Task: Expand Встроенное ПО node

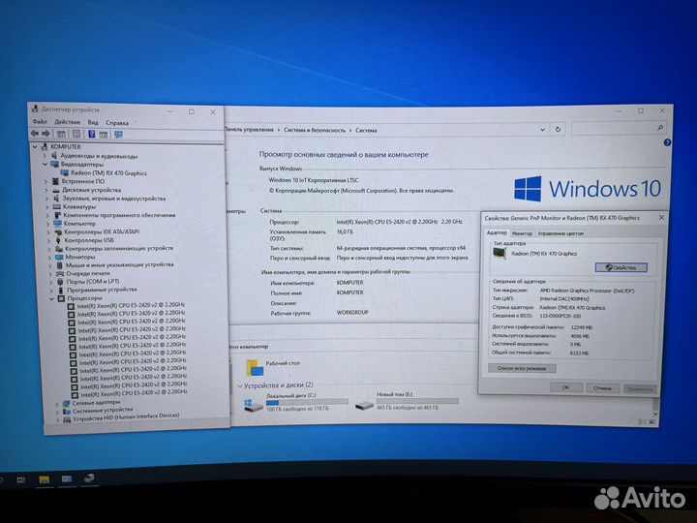Action: pyautogui.click(x=45, y=181)
